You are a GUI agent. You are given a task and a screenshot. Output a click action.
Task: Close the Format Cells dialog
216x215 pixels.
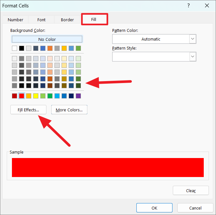[207, 6]
